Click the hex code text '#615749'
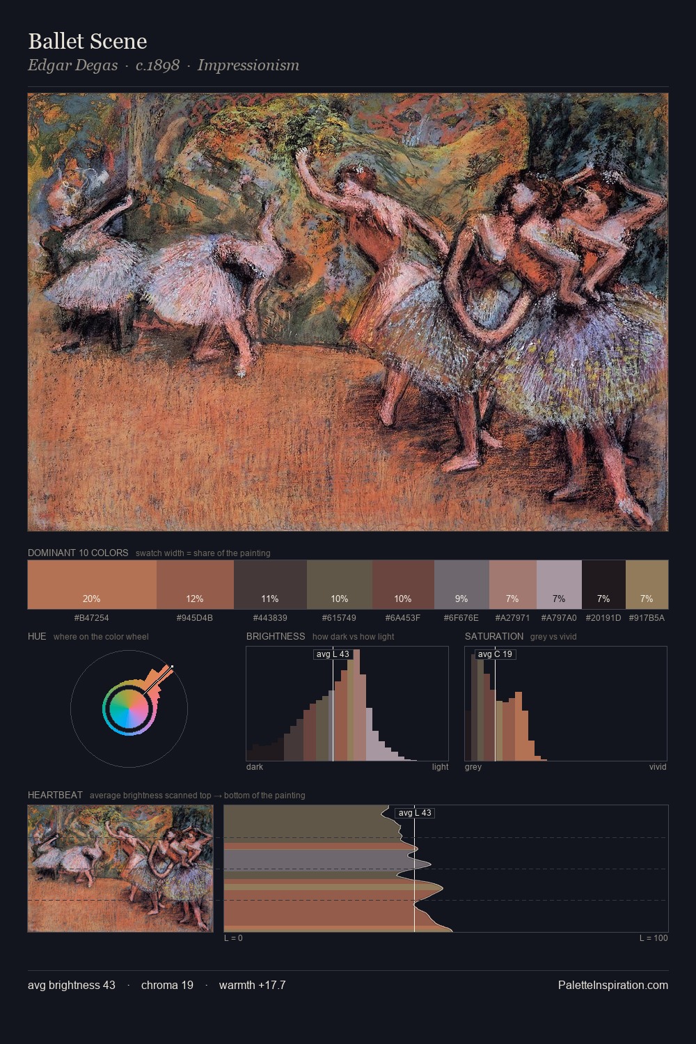This screenshot has width=696, height=1044. (340, 618)
